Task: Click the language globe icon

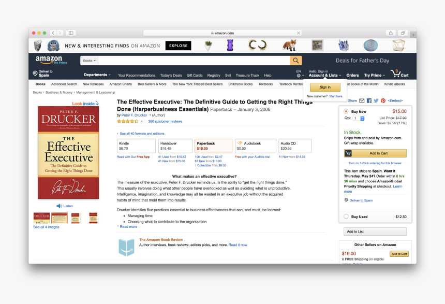Action: pos(299,76)
